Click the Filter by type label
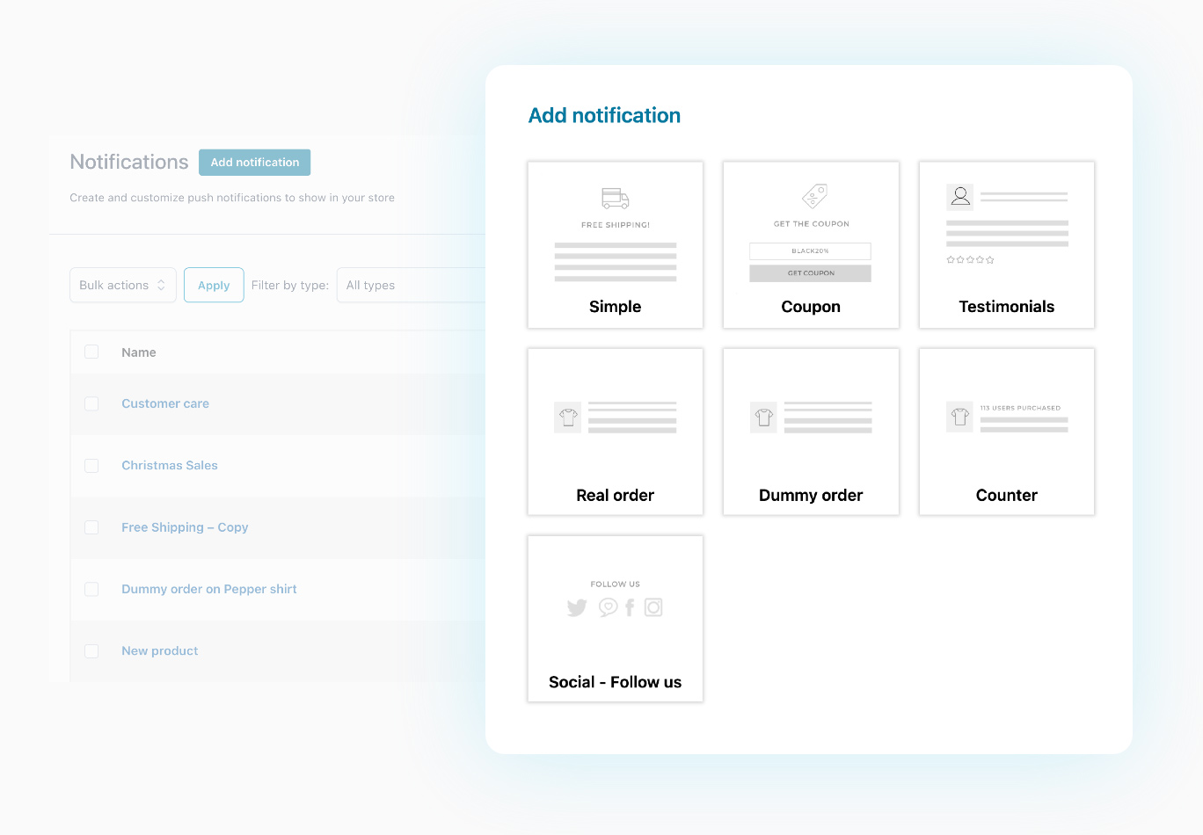The width and height of the screenshot is (1203, 835). [290, 285]
